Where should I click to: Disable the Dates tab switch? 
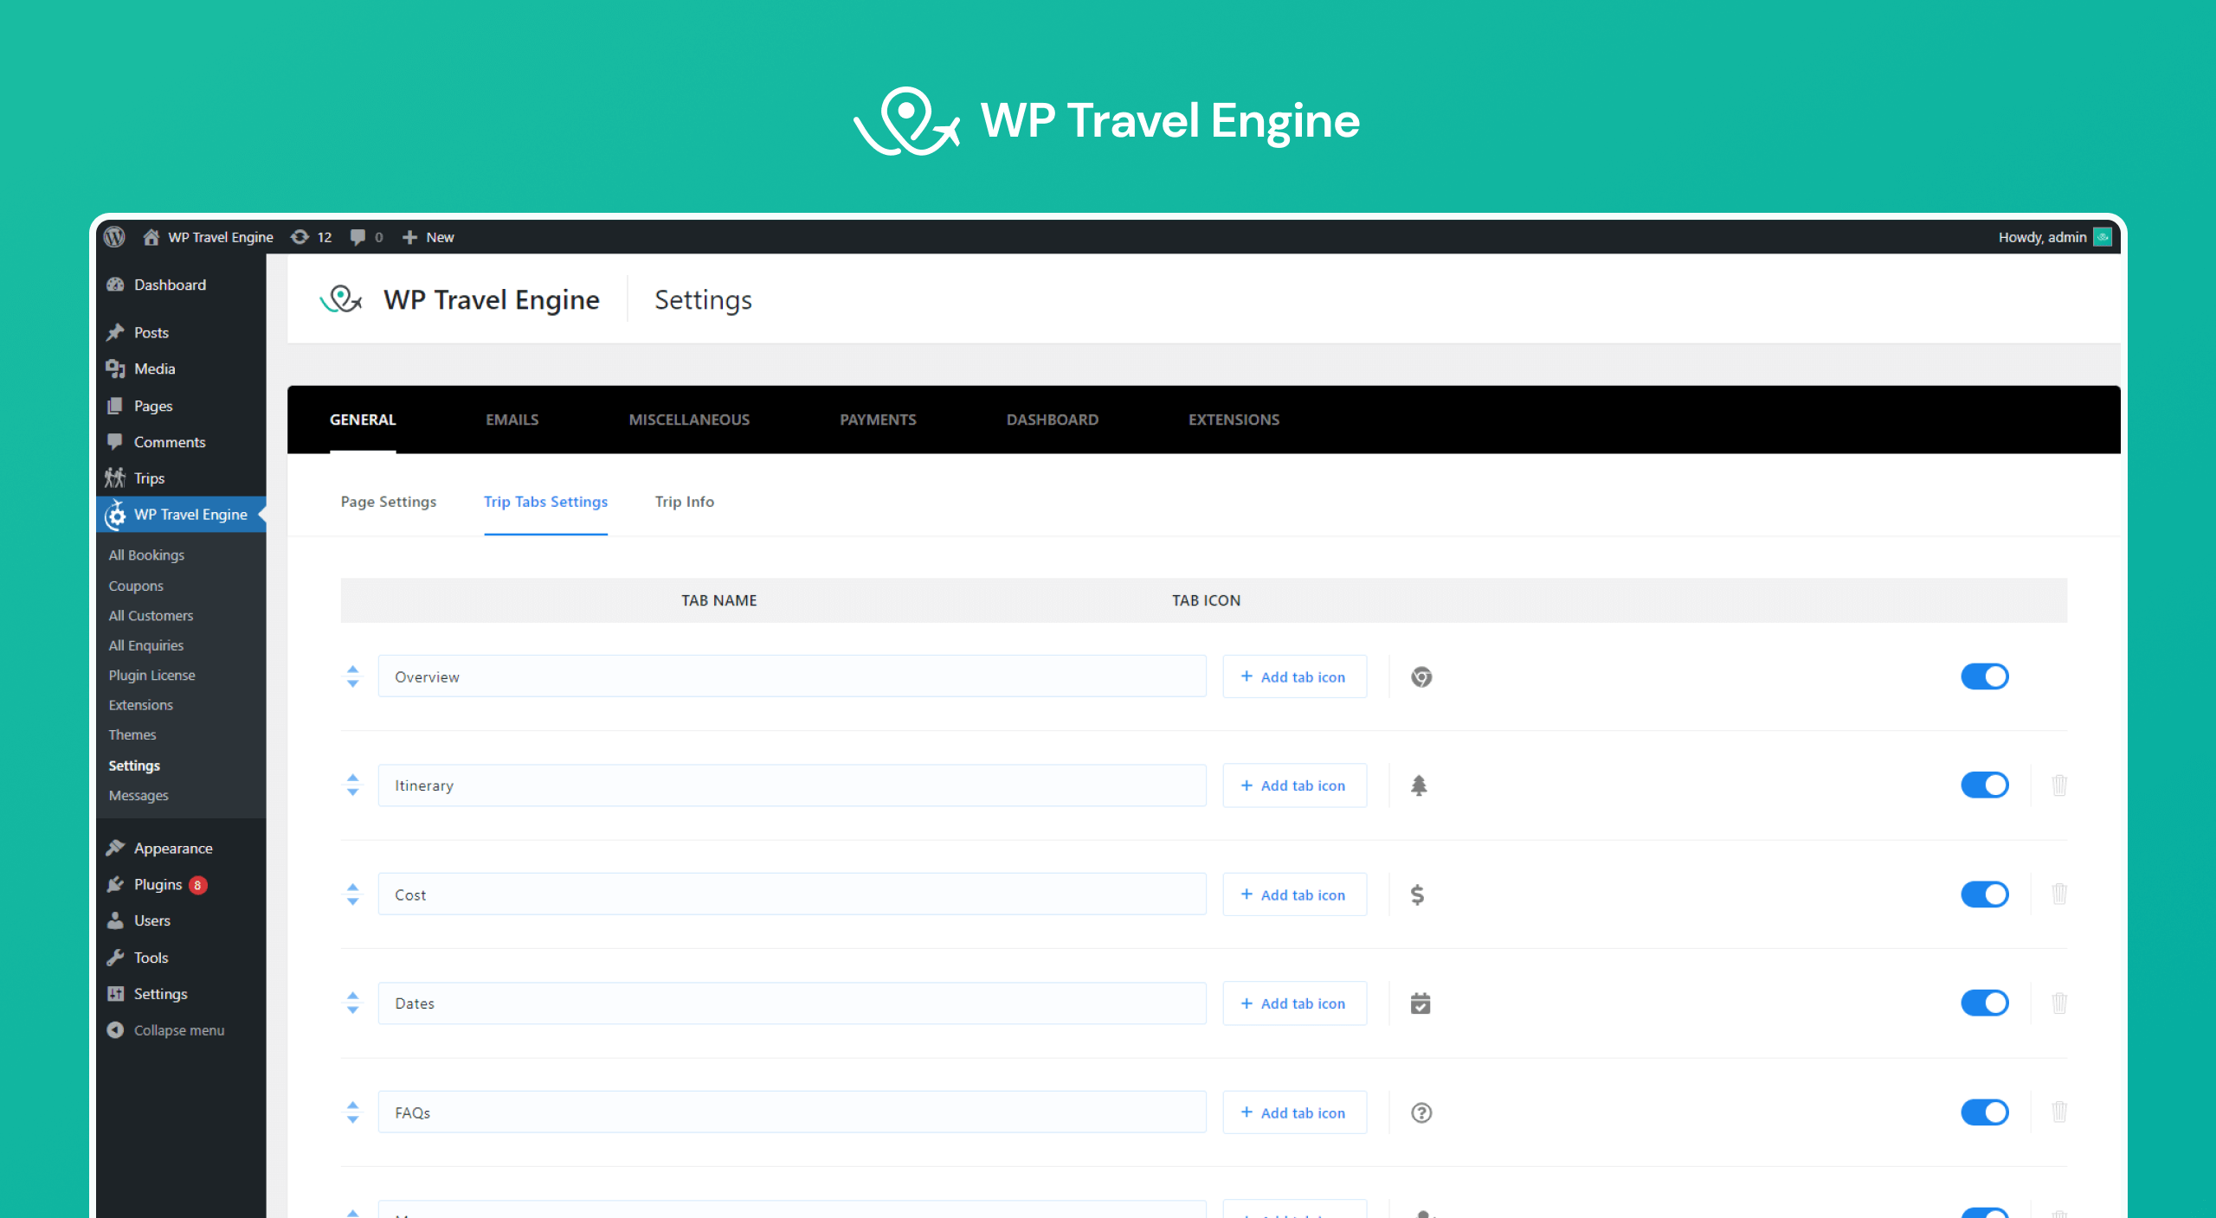coord(1985,1003)
